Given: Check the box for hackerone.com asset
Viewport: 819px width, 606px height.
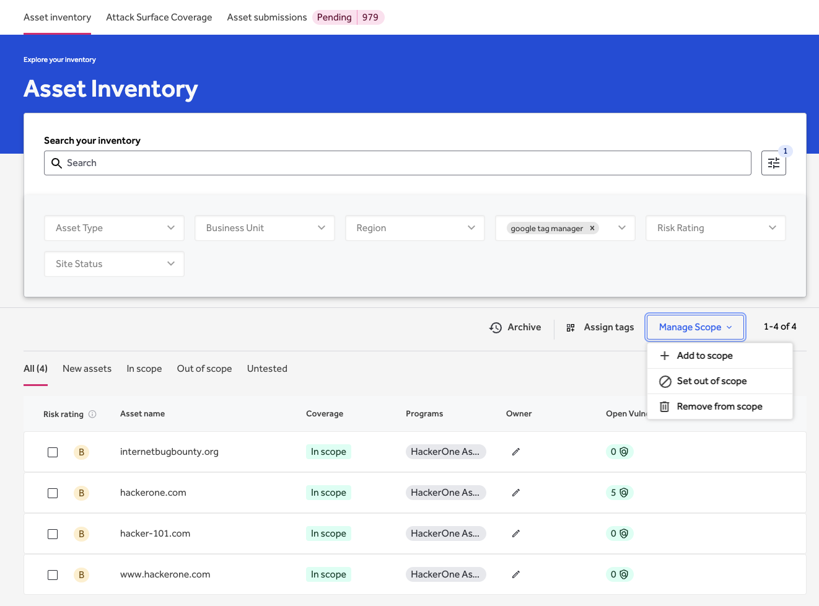Looking at the screenshot, I should 53,493.
